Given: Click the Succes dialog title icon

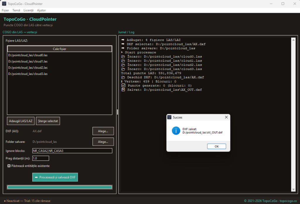Looking at the screenshot, I should (169, 117).
